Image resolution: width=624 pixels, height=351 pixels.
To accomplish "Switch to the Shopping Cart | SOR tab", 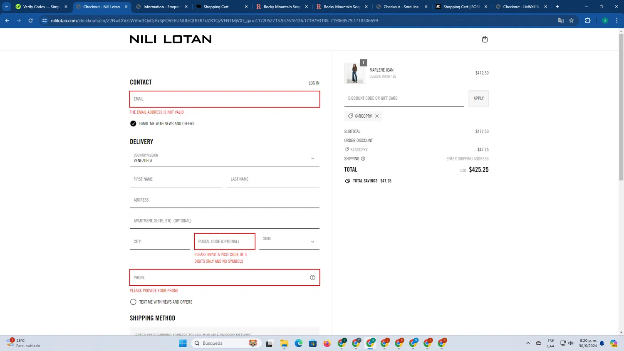I will coord(461,7).
